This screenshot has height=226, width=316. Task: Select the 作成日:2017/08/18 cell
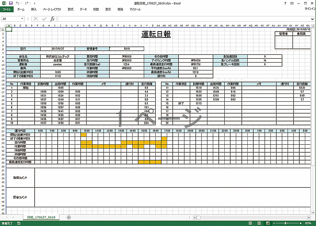(x=299, y=29)
